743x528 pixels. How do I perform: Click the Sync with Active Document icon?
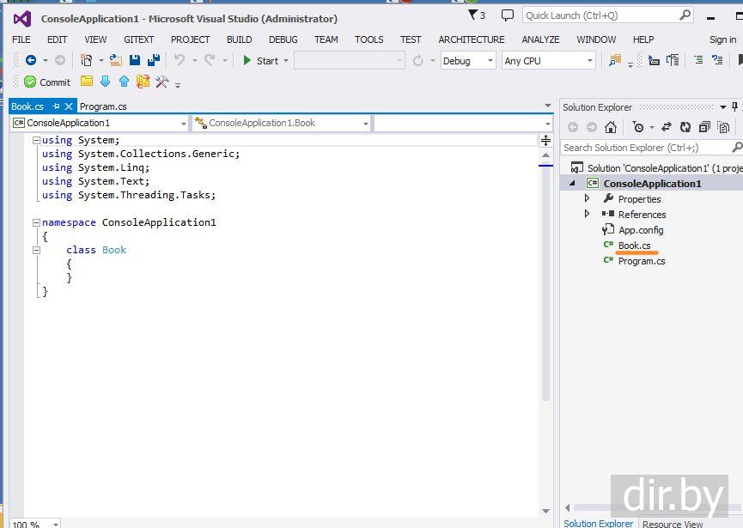tap(666, 127)
